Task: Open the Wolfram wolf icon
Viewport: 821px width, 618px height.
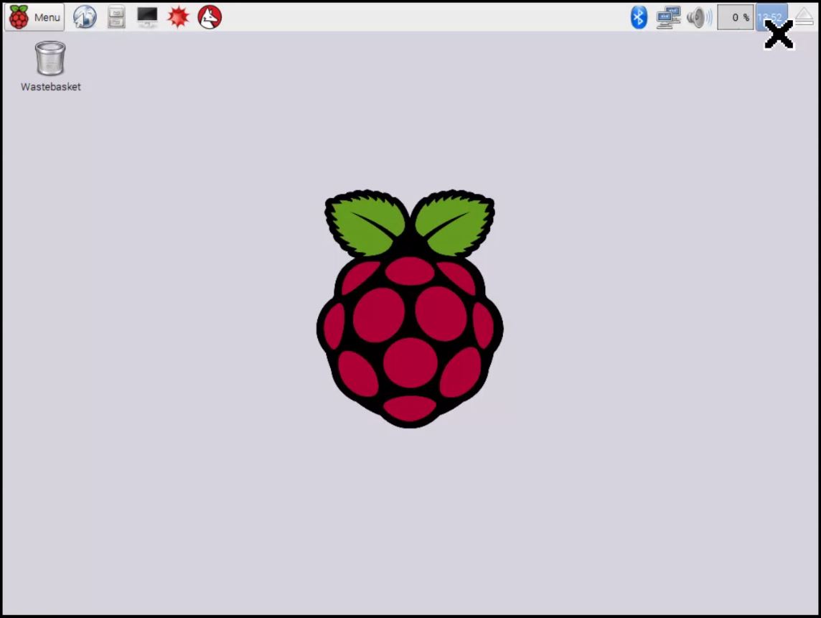Action: pyautogui.click(x=210, y=17)
